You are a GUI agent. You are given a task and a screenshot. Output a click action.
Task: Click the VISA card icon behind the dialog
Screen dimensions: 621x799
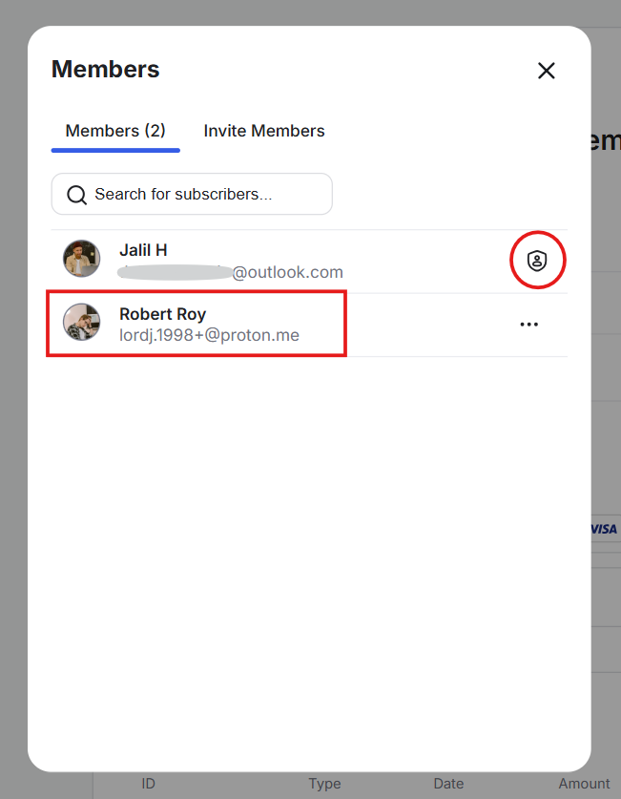pyautogui.click(x=604, y=529)
